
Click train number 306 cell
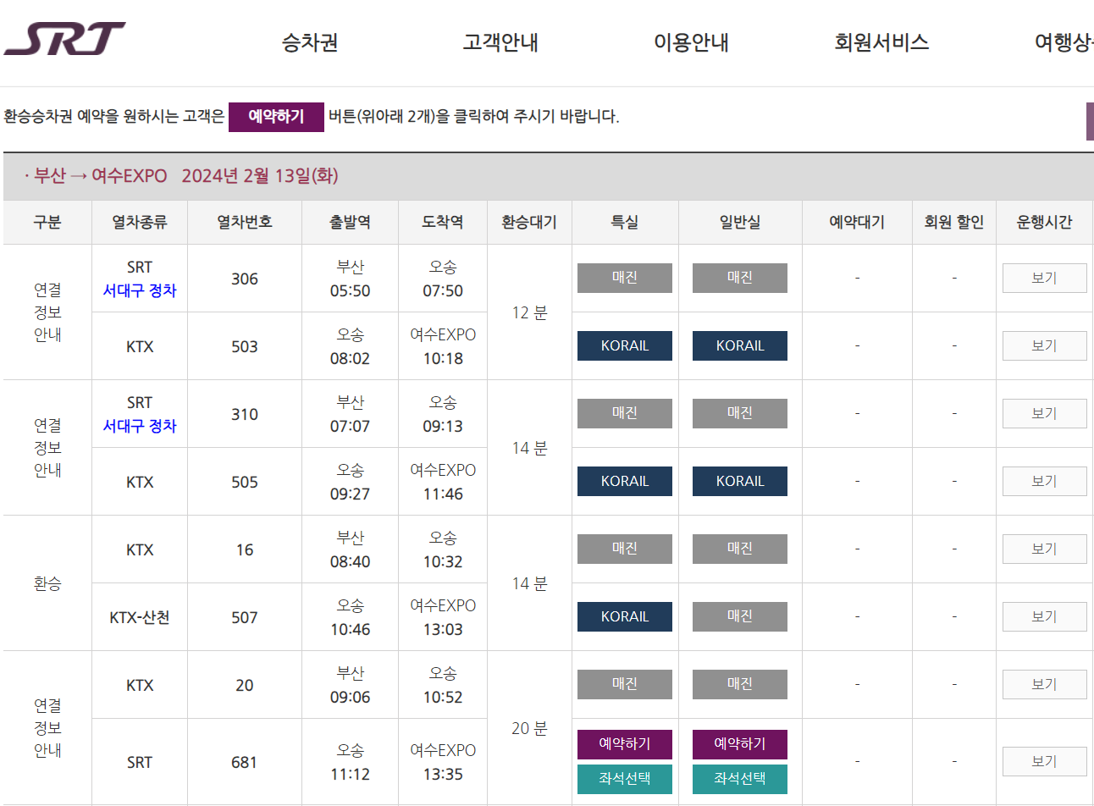click(245, 279)
